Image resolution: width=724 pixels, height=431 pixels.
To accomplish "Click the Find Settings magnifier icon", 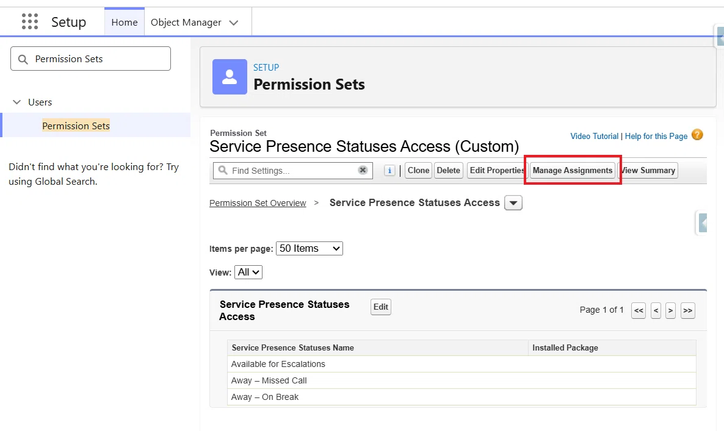I will (223, 170).
